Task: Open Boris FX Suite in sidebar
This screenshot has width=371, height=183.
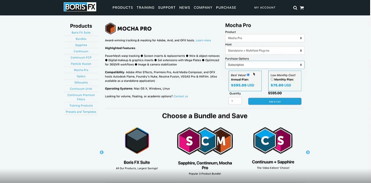Action: pyautogui.click(x=81, y=33)
